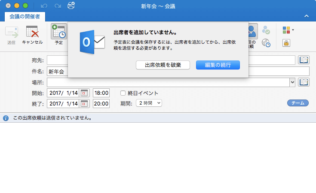
Task: Click into the 件名 field with 新年会
Action: click(x=178, y=71)
